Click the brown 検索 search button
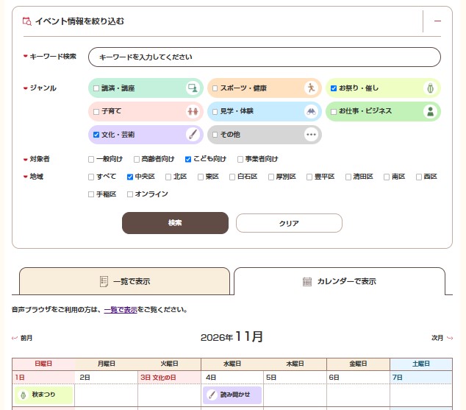 coord(175,223)
